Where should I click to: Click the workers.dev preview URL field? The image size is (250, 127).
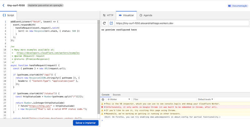point(182,23)
